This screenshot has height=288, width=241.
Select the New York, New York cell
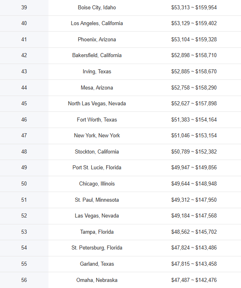[97, 136]
